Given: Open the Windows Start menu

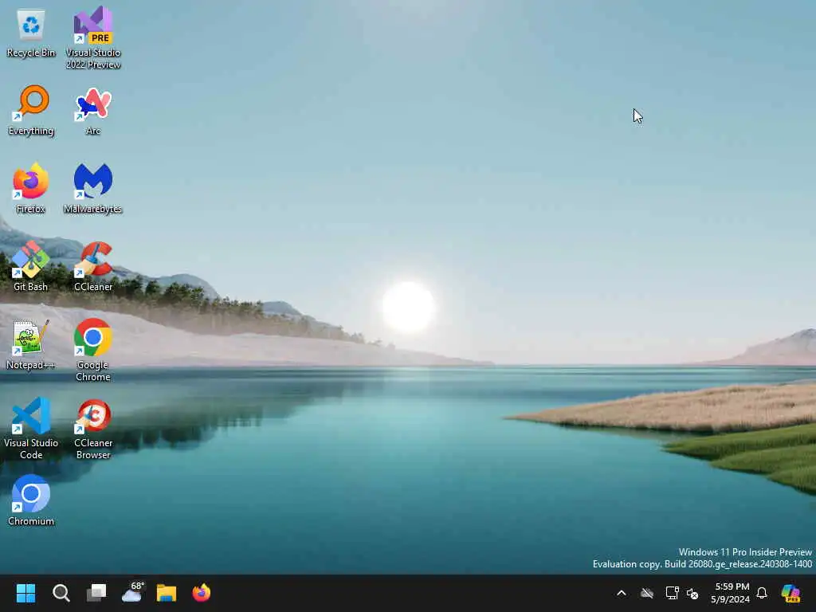Looking at the screenshot, I should point(25,593).
